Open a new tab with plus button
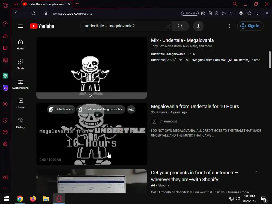The width and height of the screenshot is (272, 204). (x=77, y=4)
